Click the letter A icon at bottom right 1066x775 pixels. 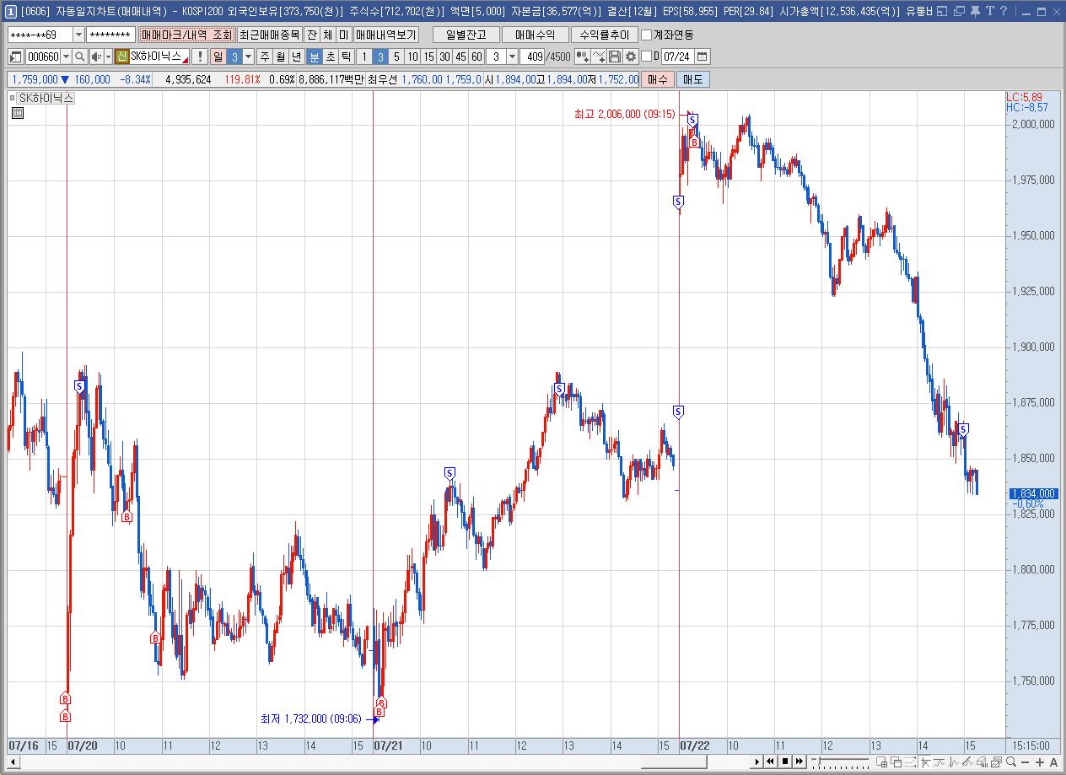pos(1053,762)
